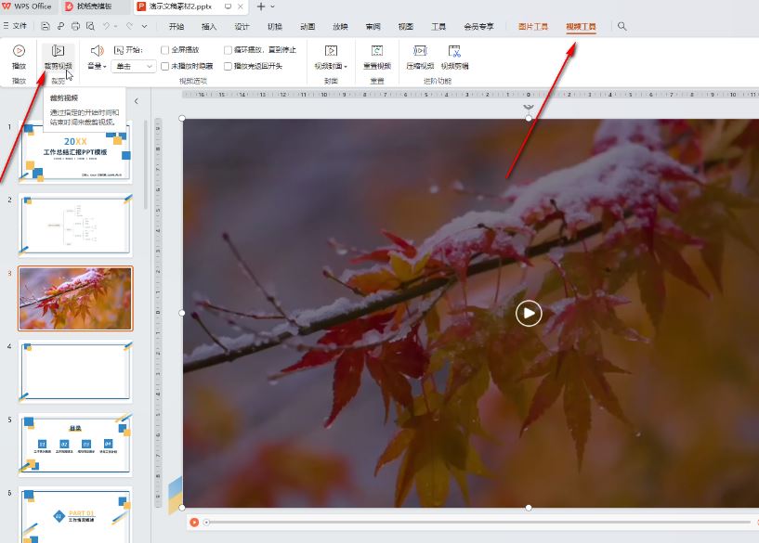Enable the Full Screen Playback (全屏播放) checkbox
This screenshot has width=759, height=543.
(x=165, y=49)
